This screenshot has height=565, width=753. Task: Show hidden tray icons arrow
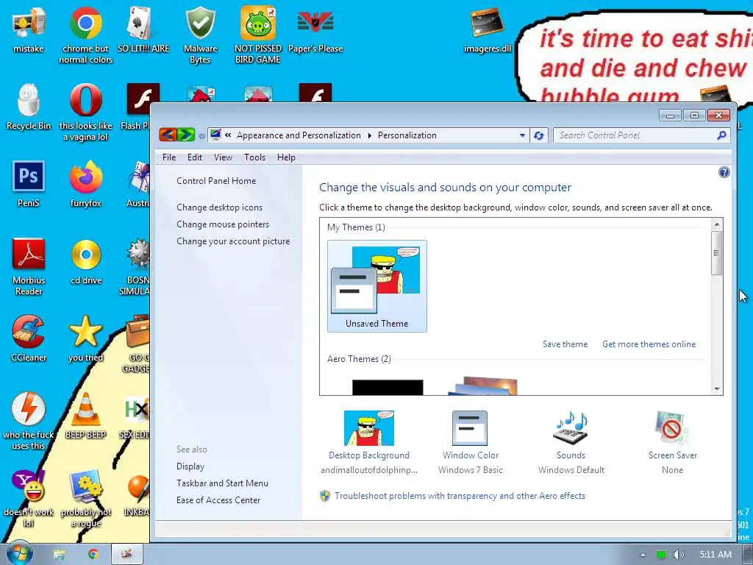pyautogui.click(x=643, y=555)
